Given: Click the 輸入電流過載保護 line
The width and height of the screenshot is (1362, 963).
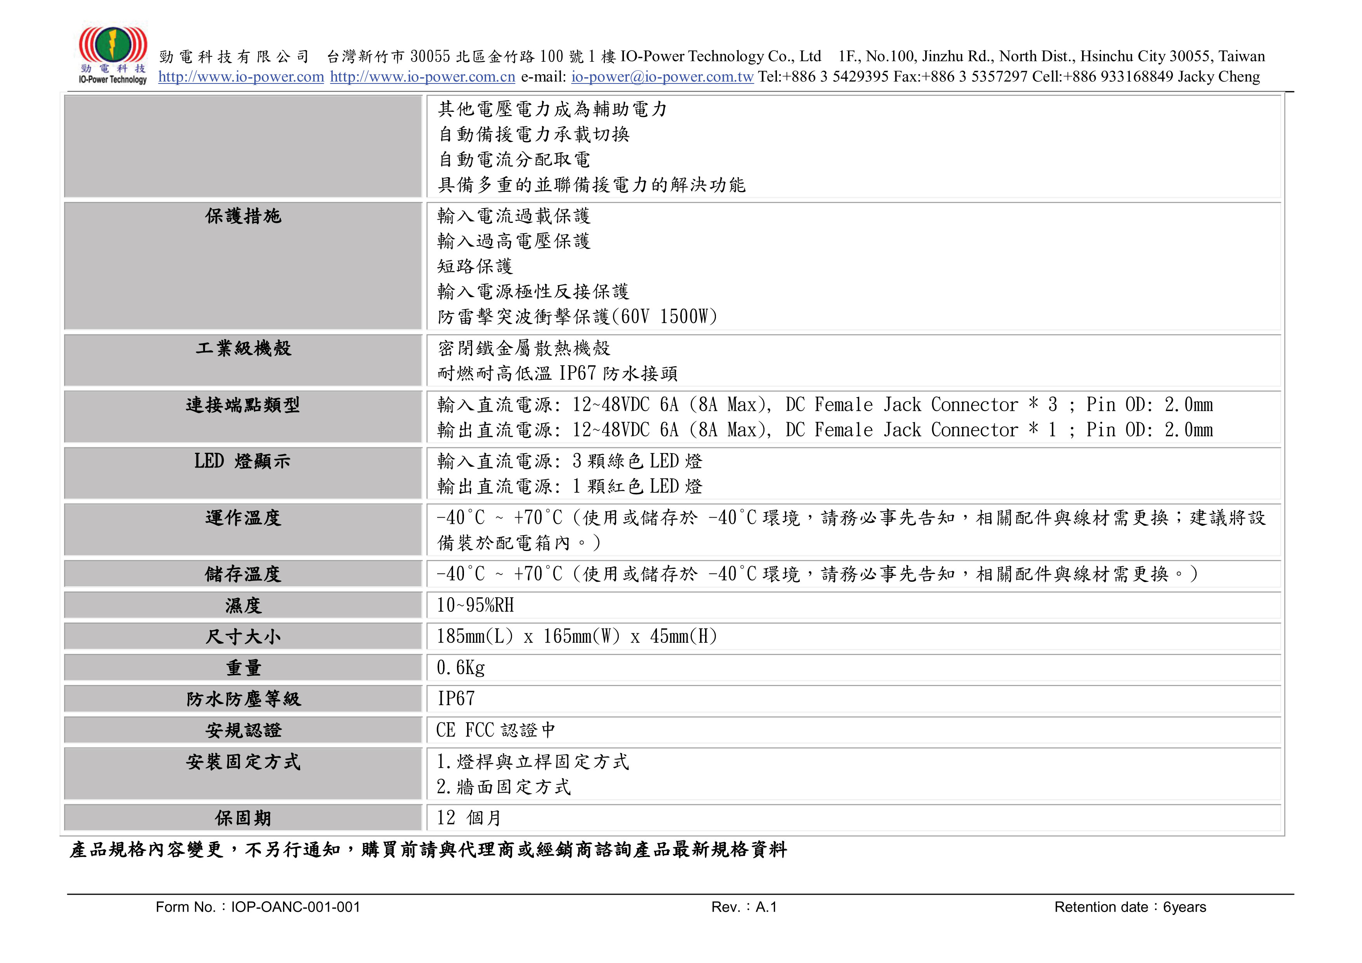Looking at the screenshot, I should [x=514, y=216].
